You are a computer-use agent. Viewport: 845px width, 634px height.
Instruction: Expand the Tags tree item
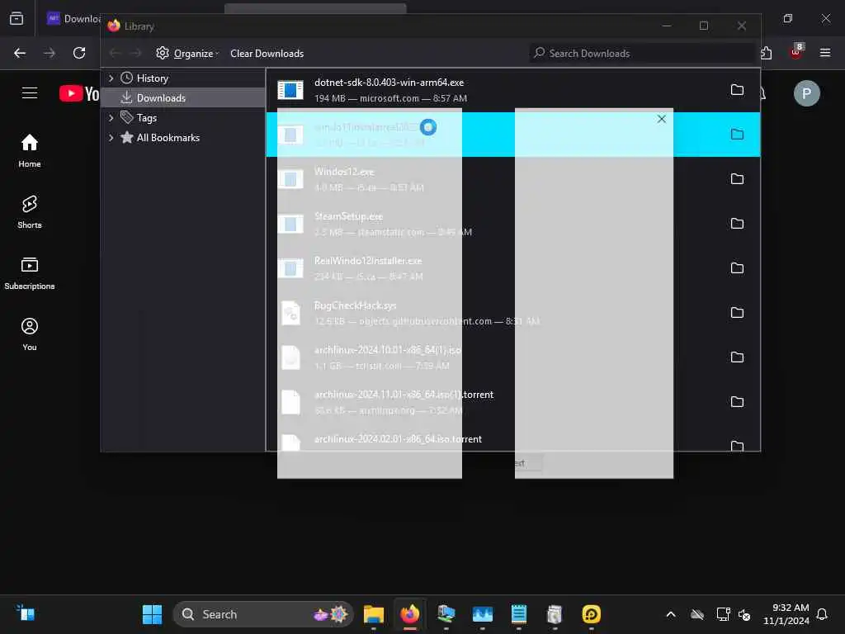click(111, 117)
